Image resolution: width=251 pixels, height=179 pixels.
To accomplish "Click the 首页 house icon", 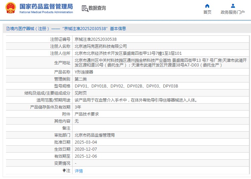I will [x=207, y=6].
